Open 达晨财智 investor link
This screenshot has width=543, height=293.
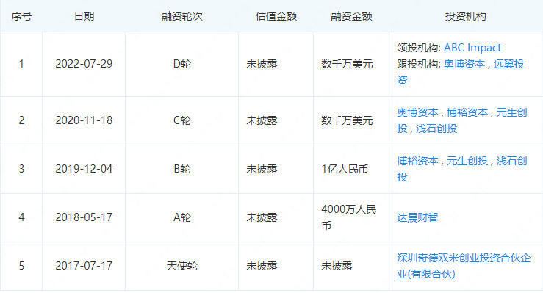pyautogui.click(x=417, y=217)
